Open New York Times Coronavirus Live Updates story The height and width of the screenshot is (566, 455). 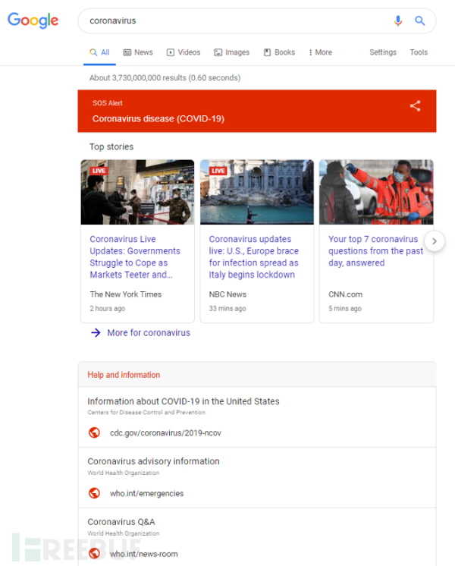(135, 256)
